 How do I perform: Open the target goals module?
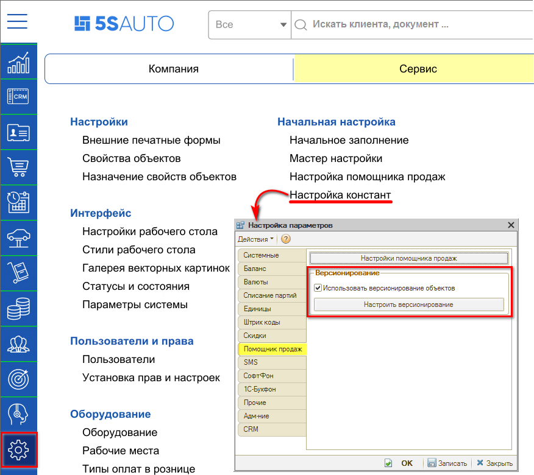pyautogui.click(x=18, y=379)
